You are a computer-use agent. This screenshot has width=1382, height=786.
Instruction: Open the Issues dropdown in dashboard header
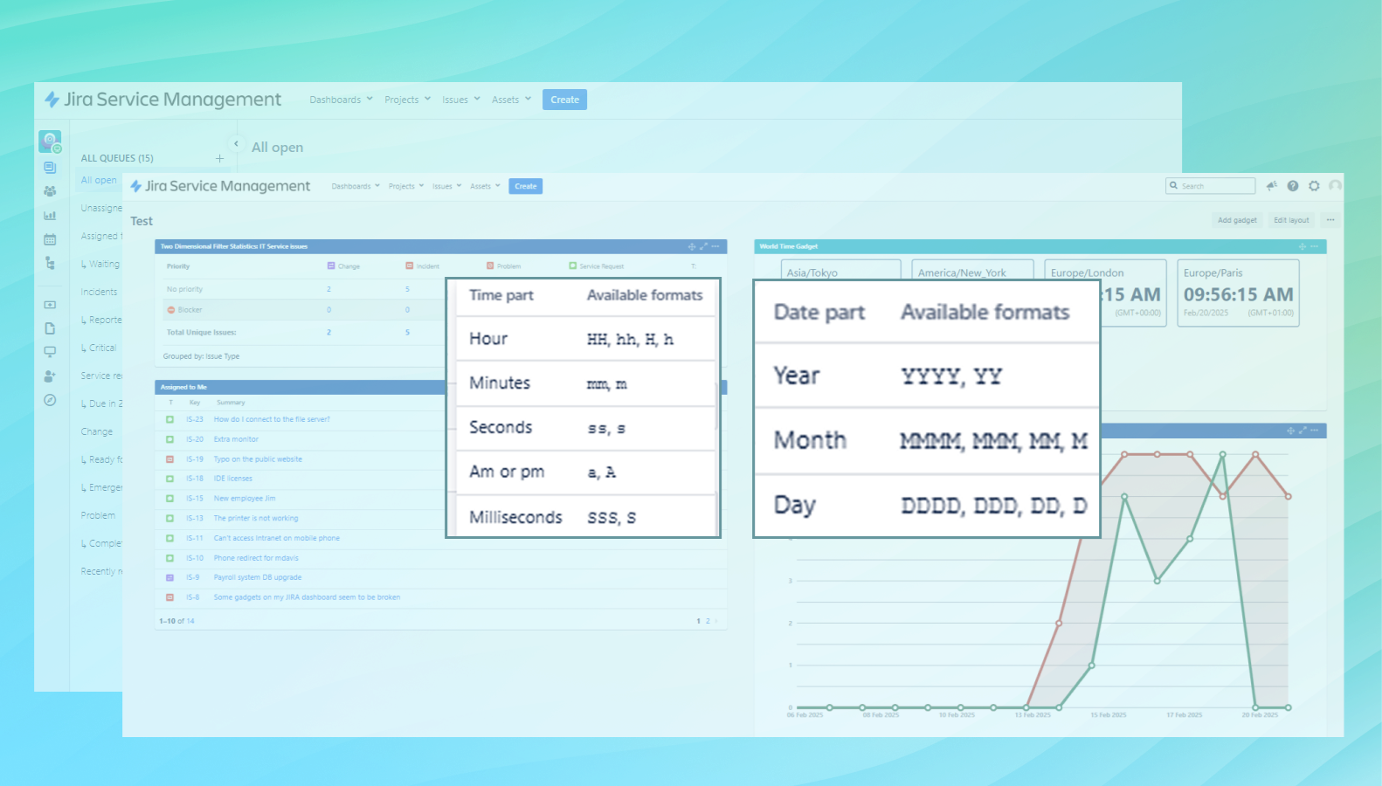pyautogui.click(x=446, y=186)
